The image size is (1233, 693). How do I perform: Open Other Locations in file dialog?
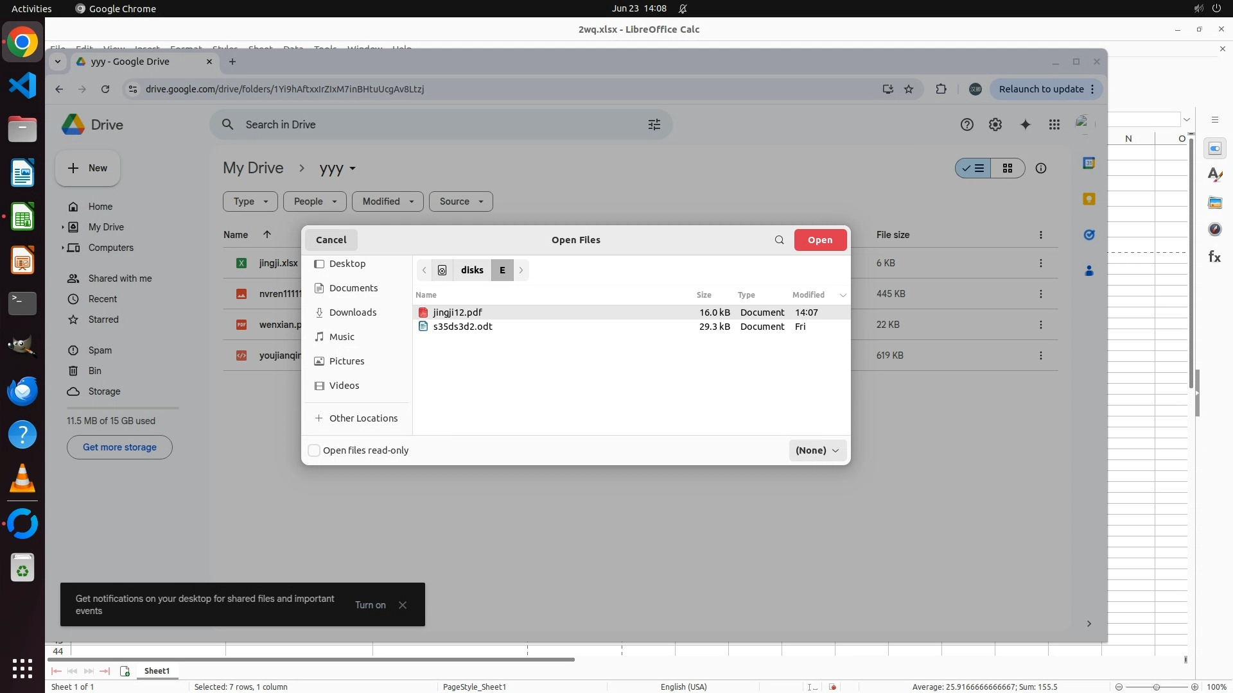point(363,418)
